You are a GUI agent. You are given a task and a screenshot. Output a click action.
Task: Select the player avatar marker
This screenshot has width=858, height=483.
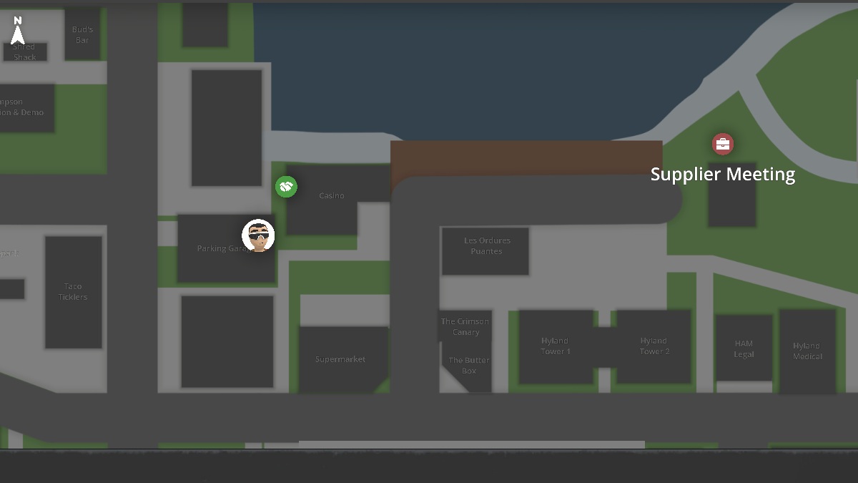click(257, 236)
